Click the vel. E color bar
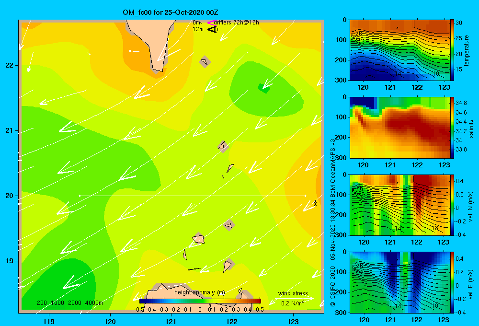Viewport: 479px width, 326px height. coord(452,282)
